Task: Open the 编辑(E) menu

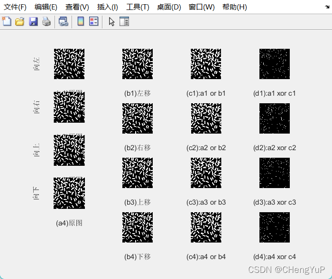Action: [x=46, y=7]
